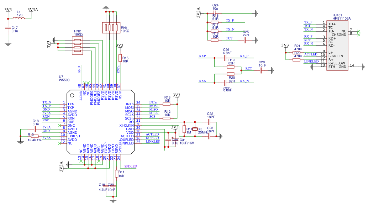Click the RN1 resistor network symbol
Image resolution: width=368 pixels, height=206 pixels.
coord(111,28)
